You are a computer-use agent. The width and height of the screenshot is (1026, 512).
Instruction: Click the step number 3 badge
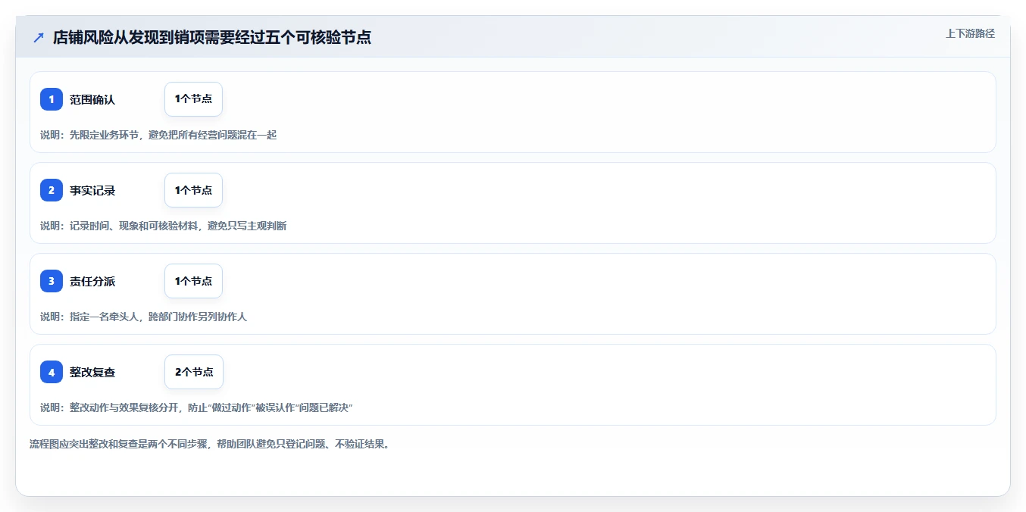(x=52, y=281)
